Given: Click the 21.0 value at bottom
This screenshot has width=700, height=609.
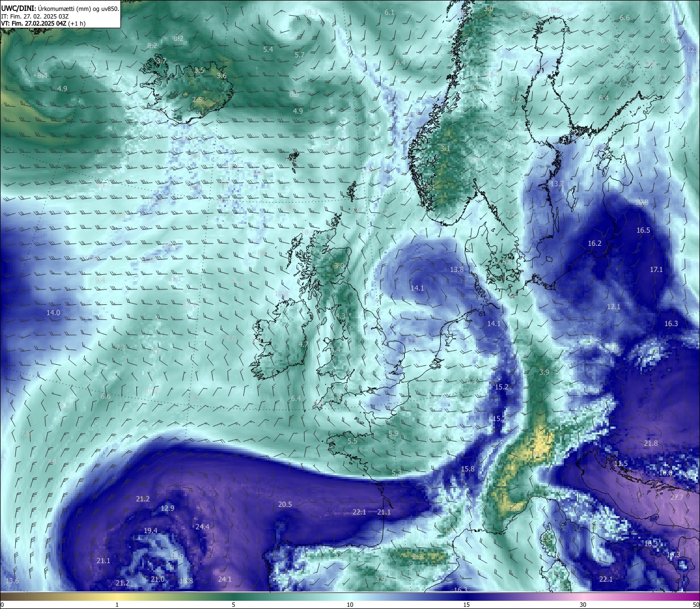Looking at the screenshot, I should (x=157, y=579).
